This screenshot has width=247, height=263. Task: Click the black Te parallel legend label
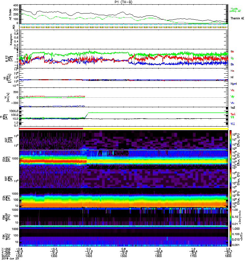click(x=233, y=108)
